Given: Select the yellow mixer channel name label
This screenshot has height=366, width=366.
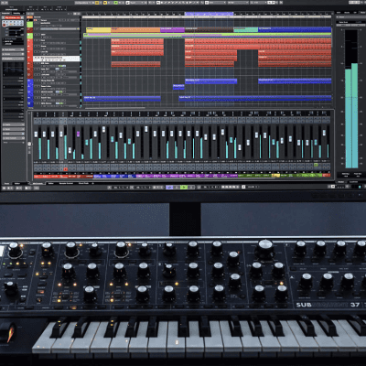Looking at the screenshot, I should [275, 176].
